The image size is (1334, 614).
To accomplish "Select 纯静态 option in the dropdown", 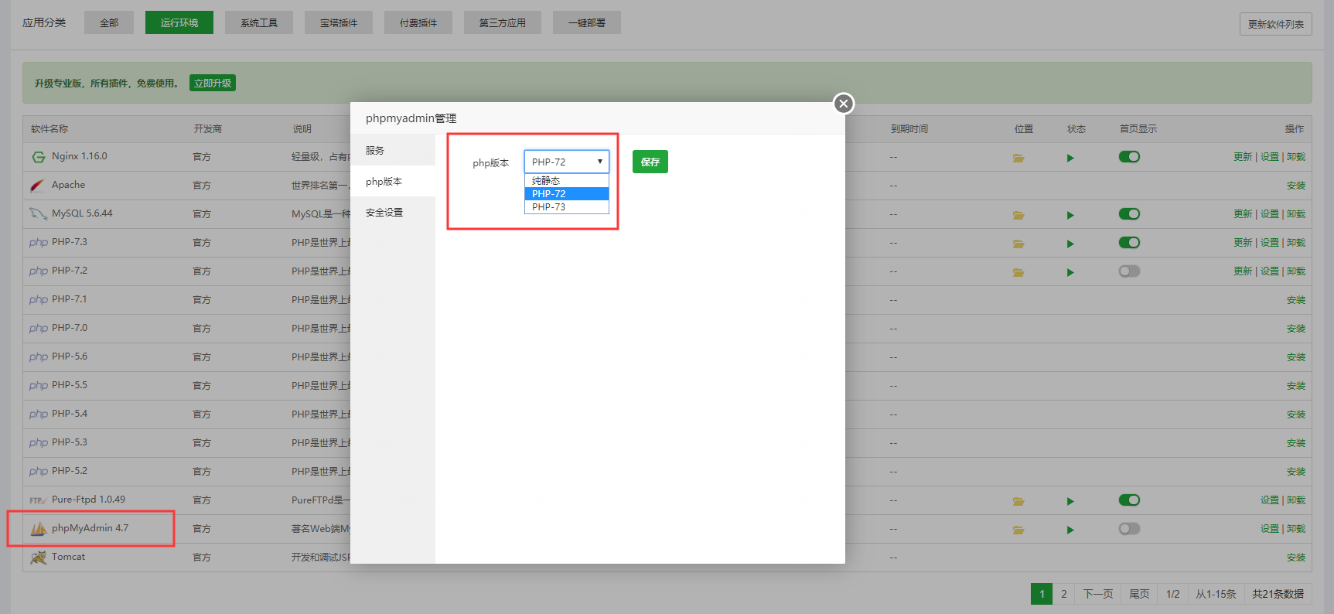I will tap(567, 181).
